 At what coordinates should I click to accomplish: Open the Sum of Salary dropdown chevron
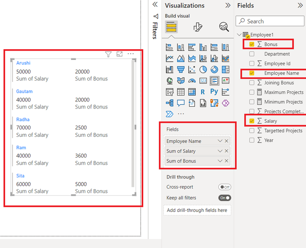pos(220,151)
